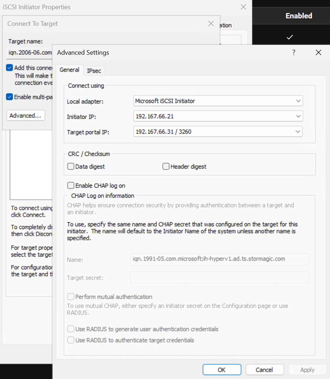Image resolution: width=330 pixels, height=379 pixels.
Task: Click the Target secret input field
Action: point(219,277)
